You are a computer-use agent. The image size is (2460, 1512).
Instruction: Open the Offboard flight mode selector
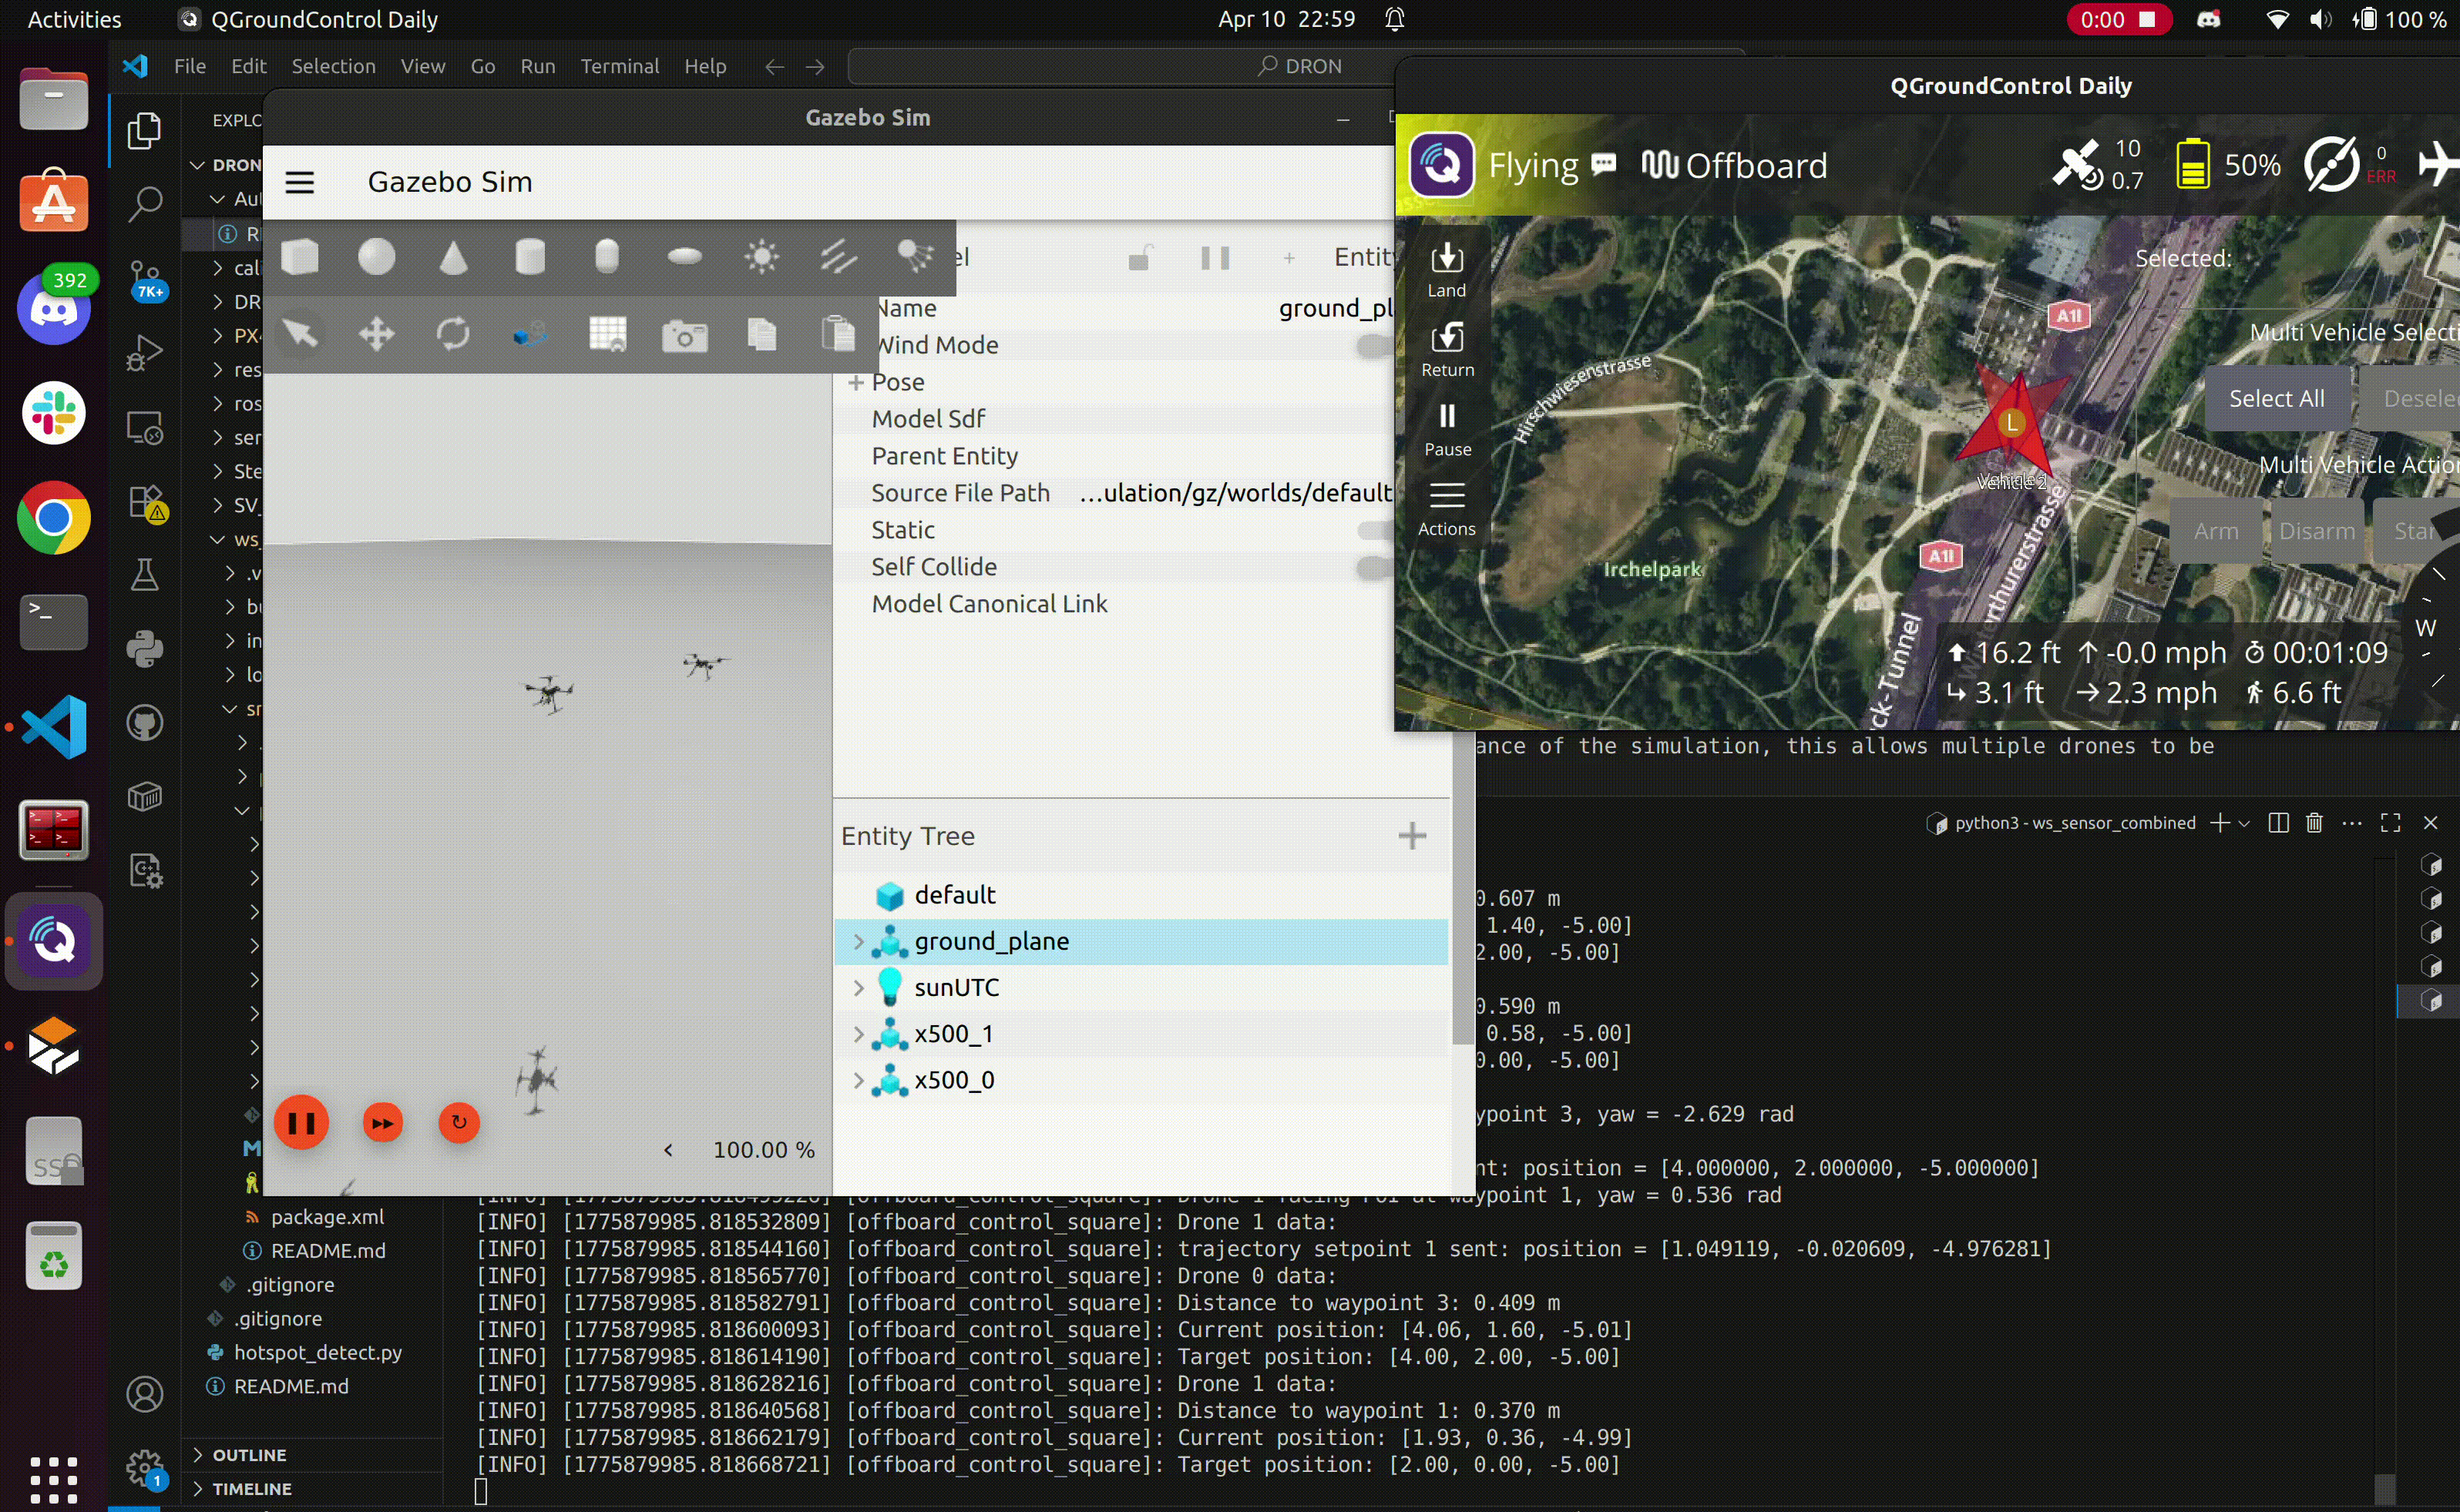tap(1735, 165)
